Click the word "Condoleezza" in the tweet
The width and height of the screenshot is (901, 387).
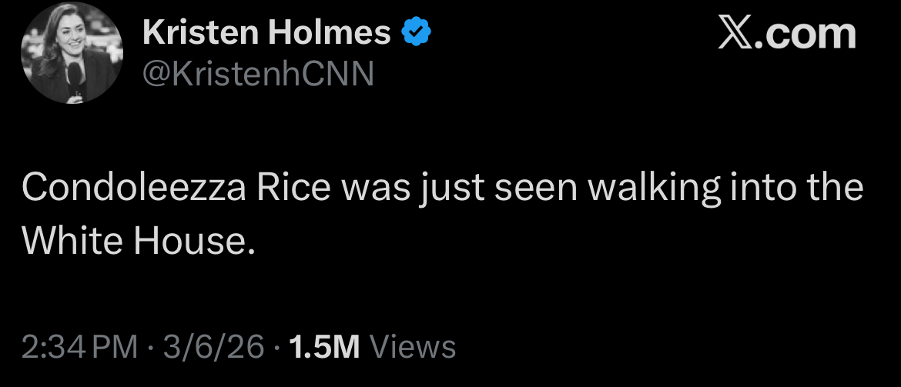pos(126,188)
